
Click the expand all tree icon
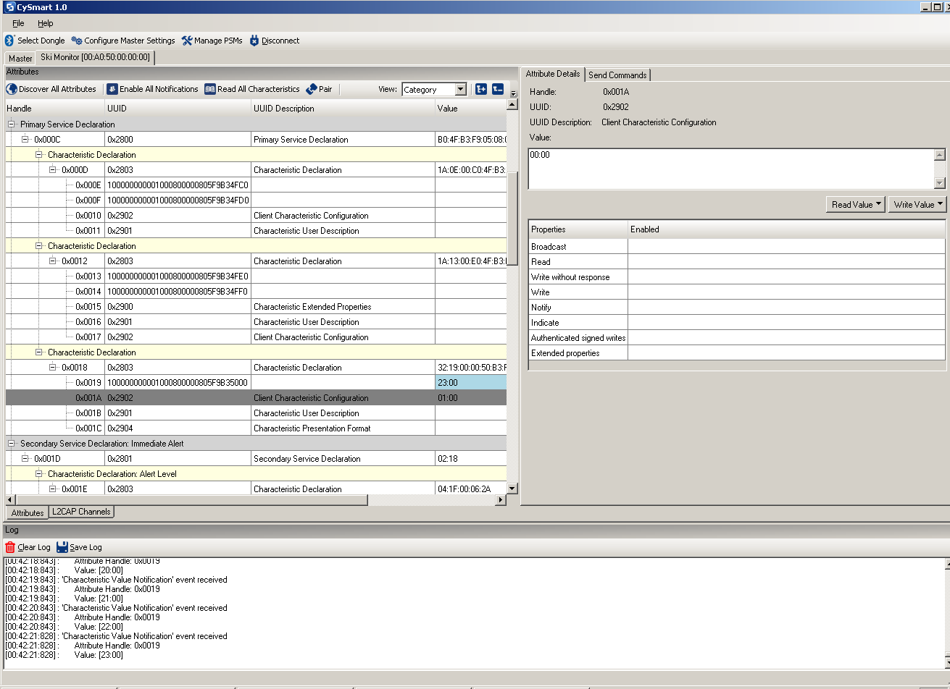pyautogui.click(x=481, y=89)
